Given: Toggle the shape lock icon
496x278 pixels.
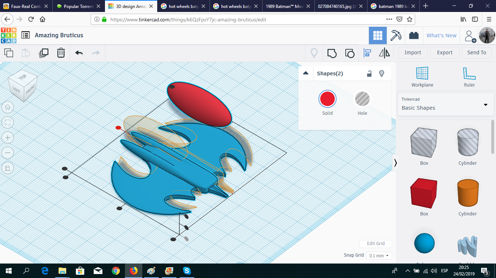Looking at the screenshot, I should (x=369, y=73).
